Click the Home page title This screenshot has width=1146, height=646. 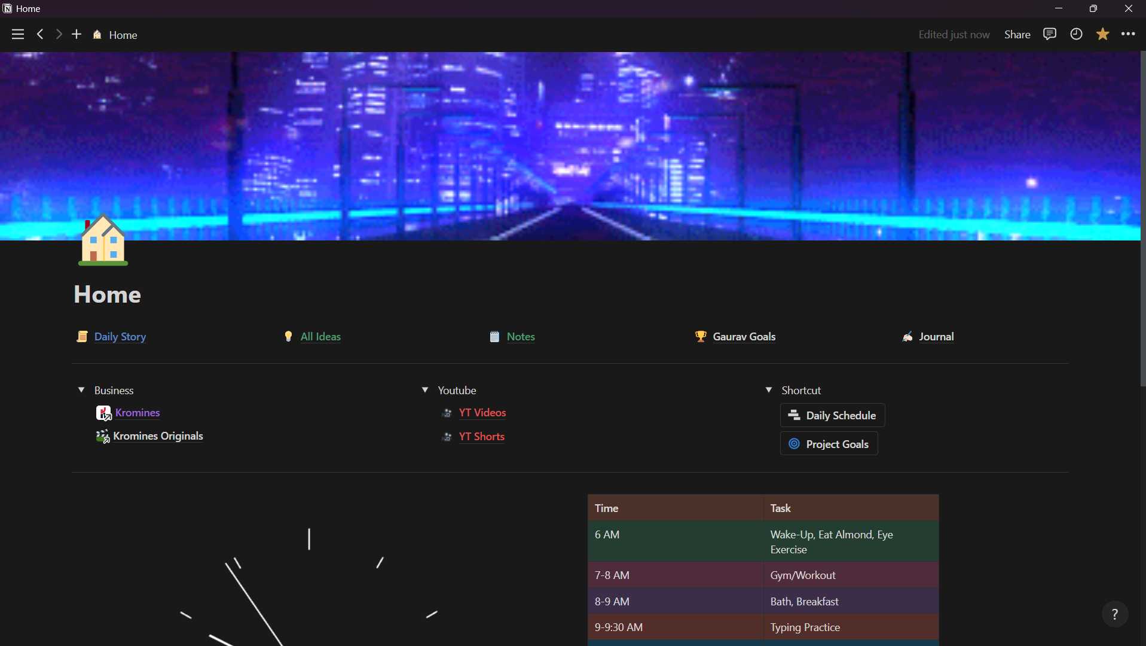coord(108,294)
